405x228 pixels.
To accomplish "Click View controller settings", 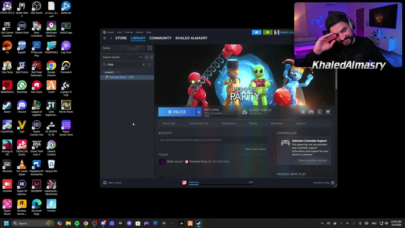I will pos(313,161).
